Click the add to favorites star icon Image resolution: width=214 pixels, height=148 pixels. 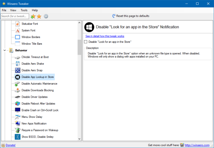coord(33,16)
